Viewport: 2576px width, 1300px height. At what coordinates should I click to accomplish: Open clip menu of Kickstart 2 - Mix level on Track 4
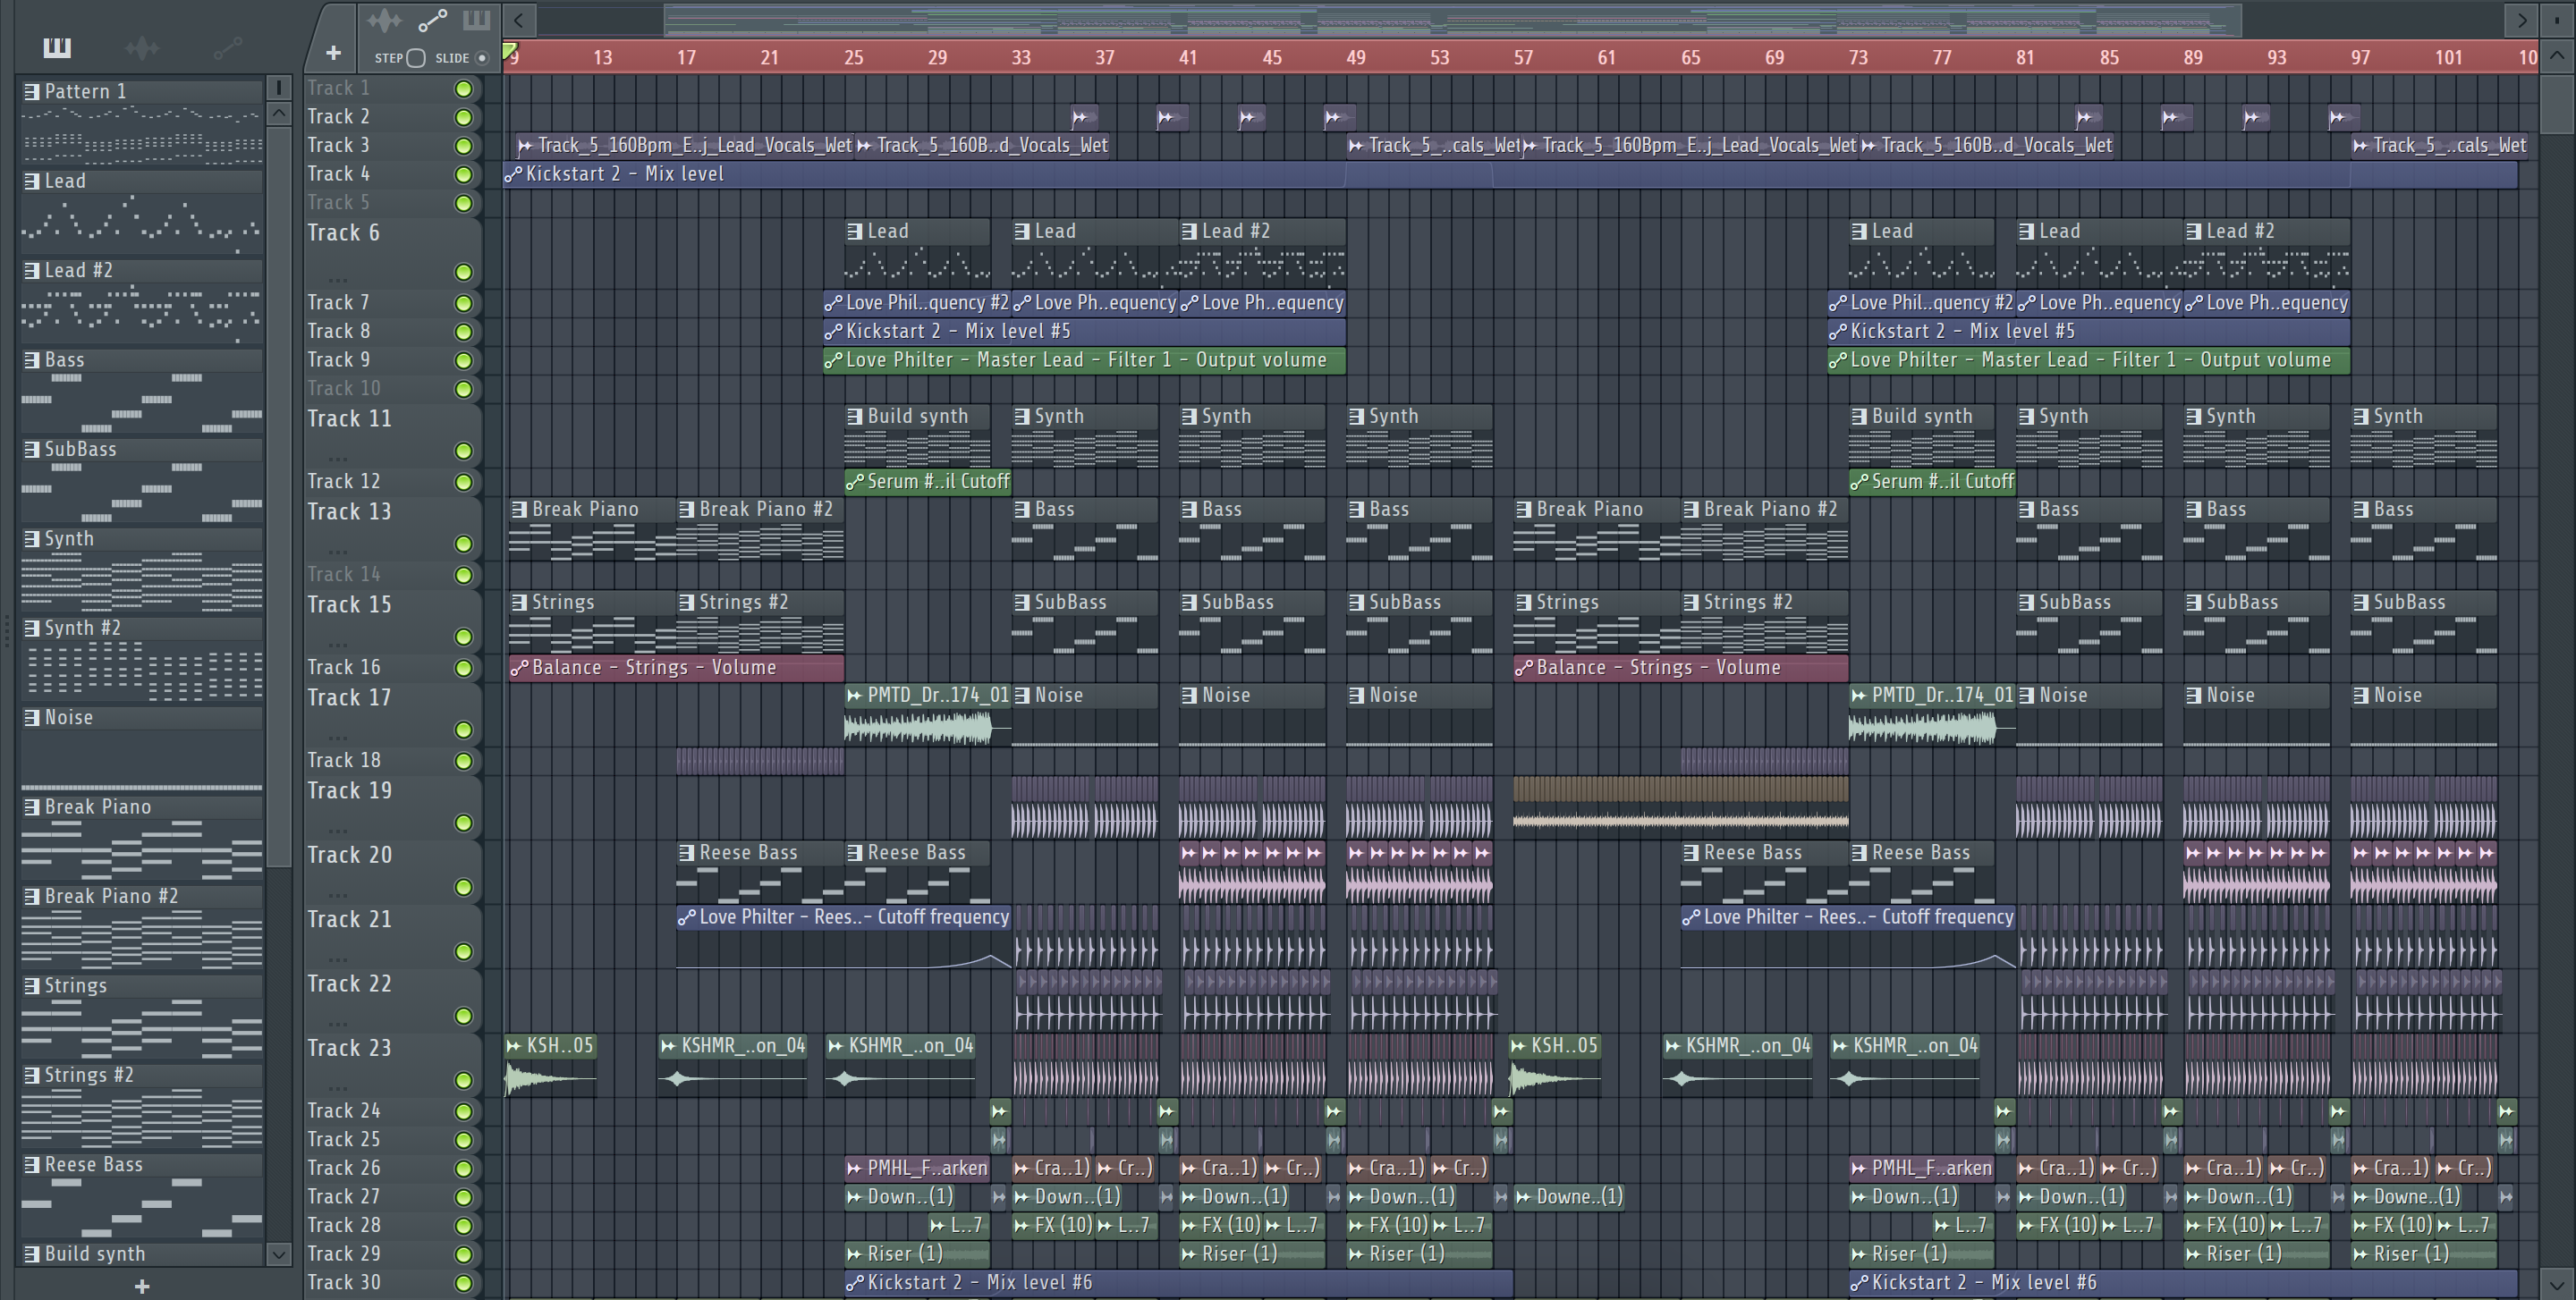pos(514,173)
